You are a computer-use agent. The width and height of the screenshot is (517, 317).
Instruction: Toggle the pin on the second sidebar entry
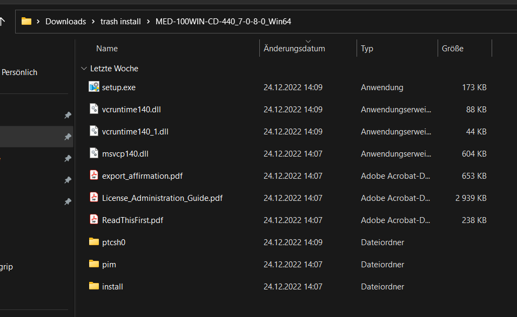click(x=68, y=137)
